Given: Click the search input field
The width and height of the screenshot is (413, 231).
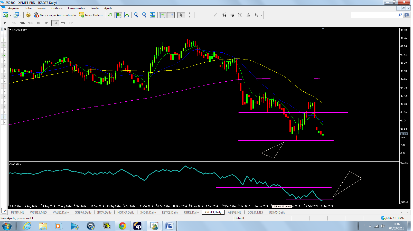Looking at the screenshot, I should (374, 15).
